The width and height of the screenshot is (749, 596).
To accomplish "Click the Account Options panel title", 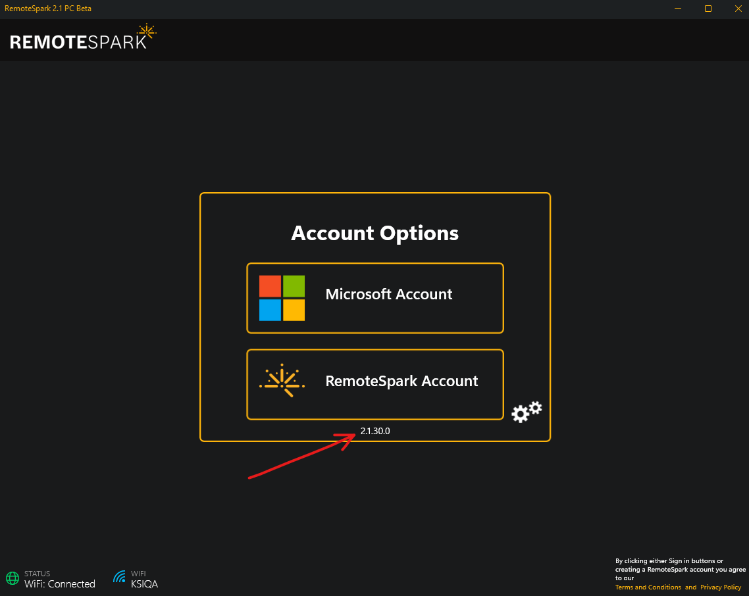I will (374, 234).
